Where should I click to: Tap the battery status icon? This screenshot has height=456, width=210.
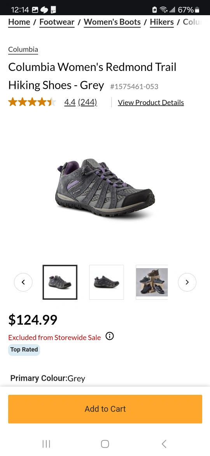(x=197, y=10)
